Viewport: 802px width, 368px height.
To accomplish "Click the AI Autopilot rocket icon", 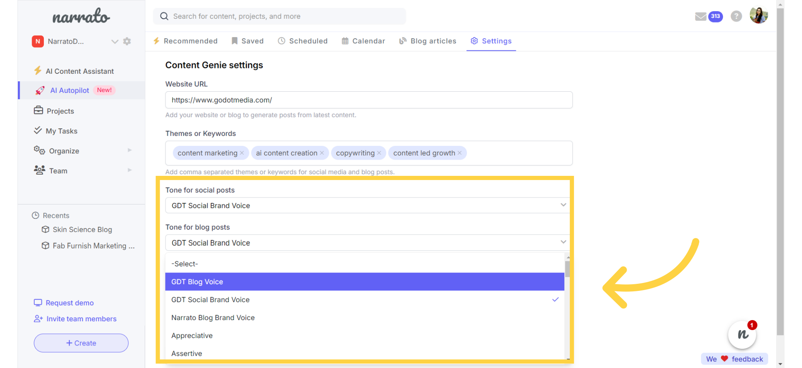I will 40,90.
